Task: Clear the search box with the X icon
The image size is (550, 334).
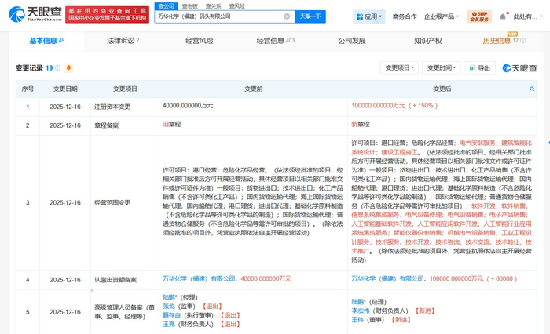Action: 287,16
